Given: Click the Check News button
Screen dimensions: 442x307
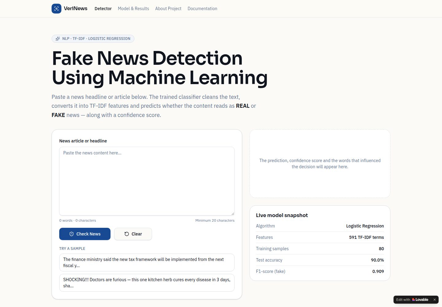Looking at the screenshot, I should [x=85, y=234].
